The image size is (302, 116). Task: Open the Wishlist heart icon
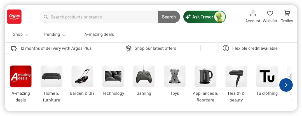tap(270, 13)
